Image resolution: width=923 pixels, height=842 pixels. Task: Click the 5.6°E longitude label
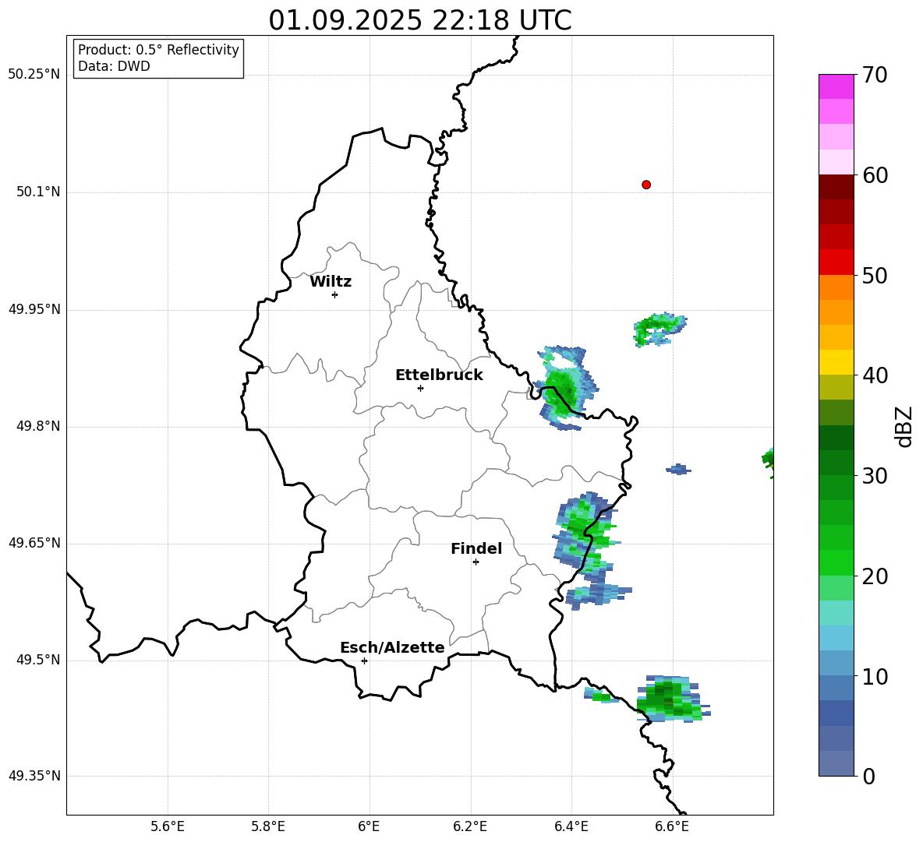[x=168, y=826]
